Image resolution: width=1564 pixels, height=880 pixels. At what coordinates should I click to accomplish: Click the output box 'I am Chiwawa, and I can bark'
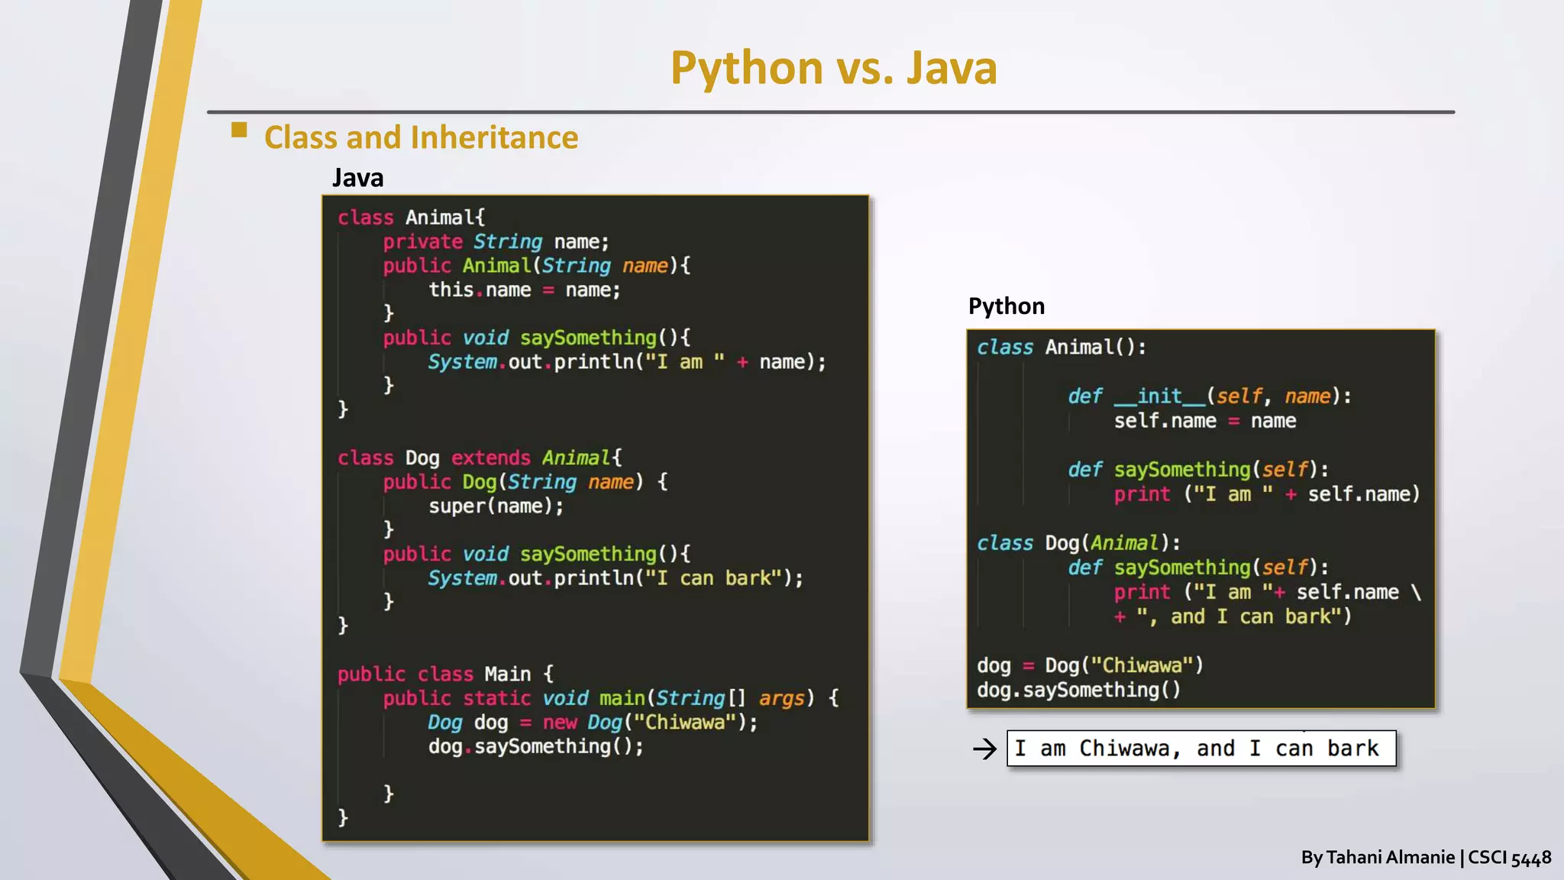(x=1200, y=749)
